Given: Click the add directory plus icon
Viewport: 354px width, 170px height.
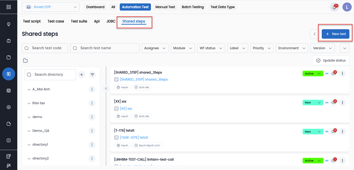Looking at the screenshot, I should (81, 75).
